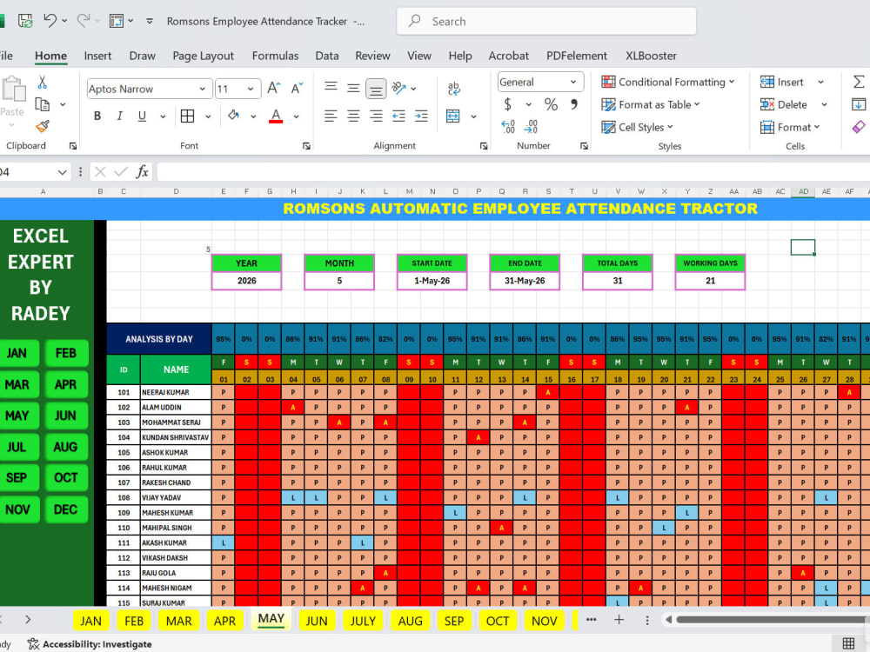870x652 pixels.
Task: Toggle Italic formatting
Action: point(119,116)
